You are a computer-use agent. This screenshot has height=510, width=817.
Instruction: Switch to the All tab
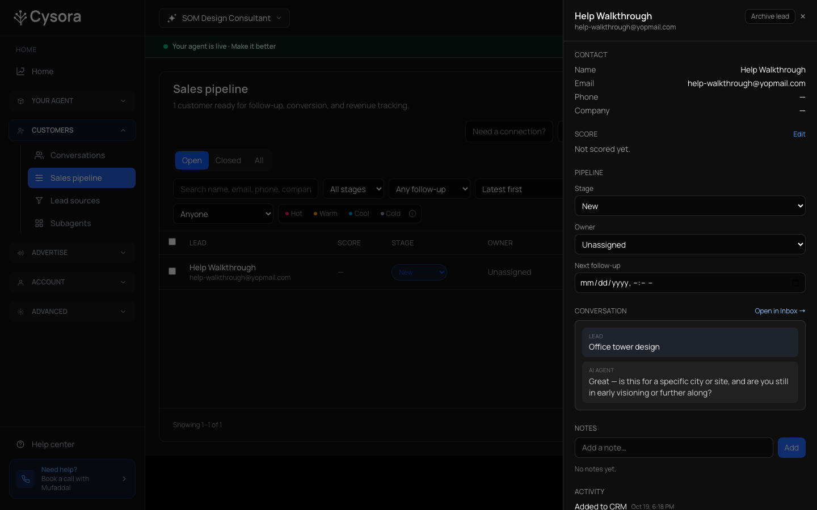pos(259,160)
